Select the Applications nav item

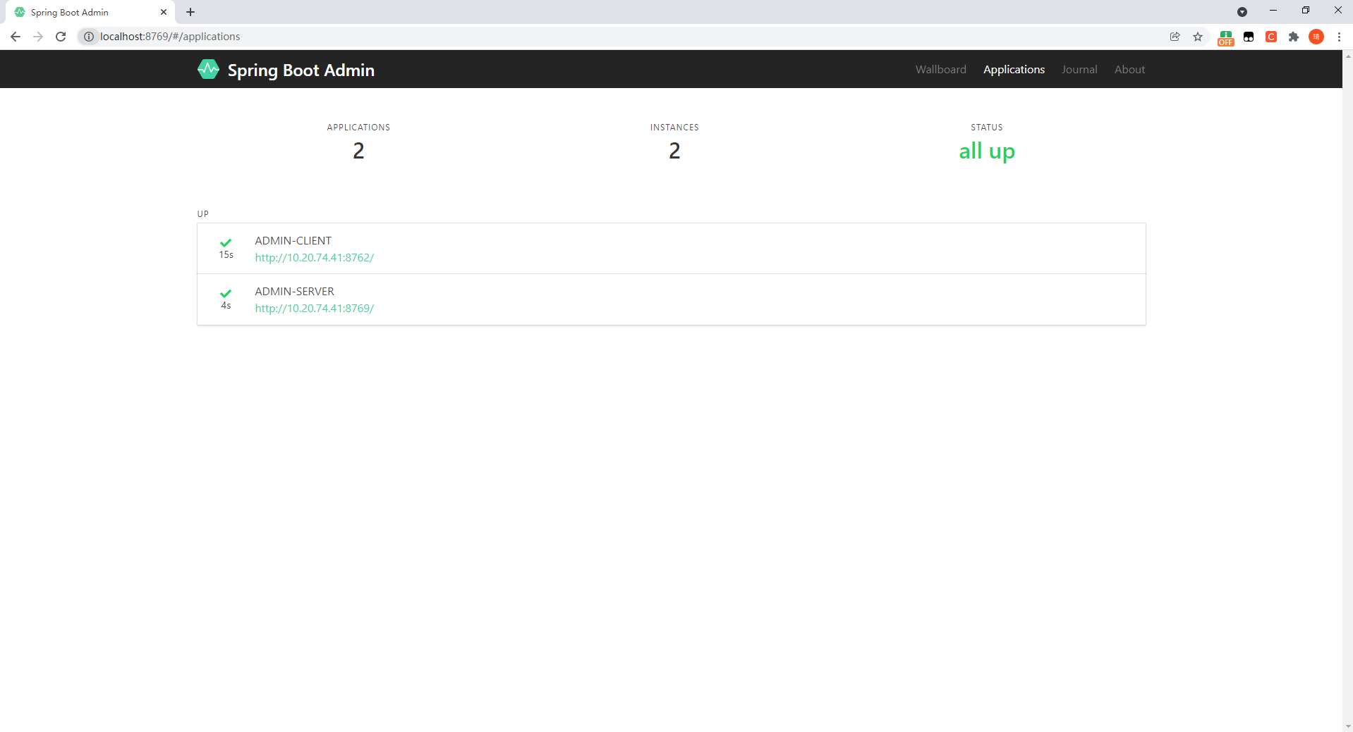pos(1014,69)
